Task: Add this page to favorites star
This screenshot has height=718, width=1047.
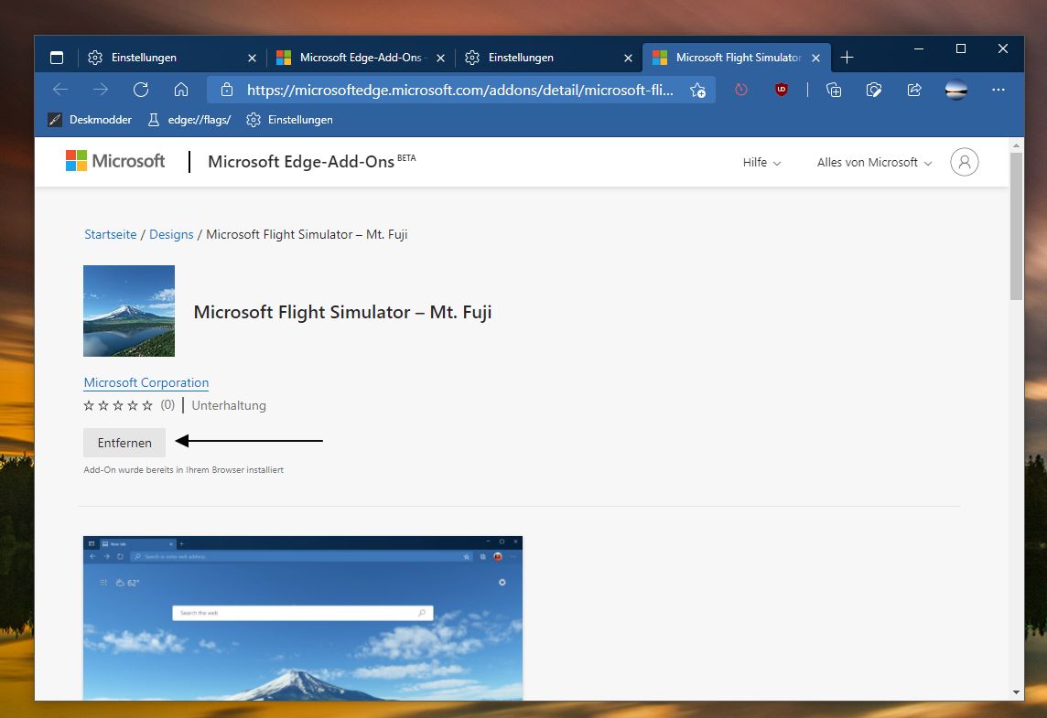Action: click(697, 90)
